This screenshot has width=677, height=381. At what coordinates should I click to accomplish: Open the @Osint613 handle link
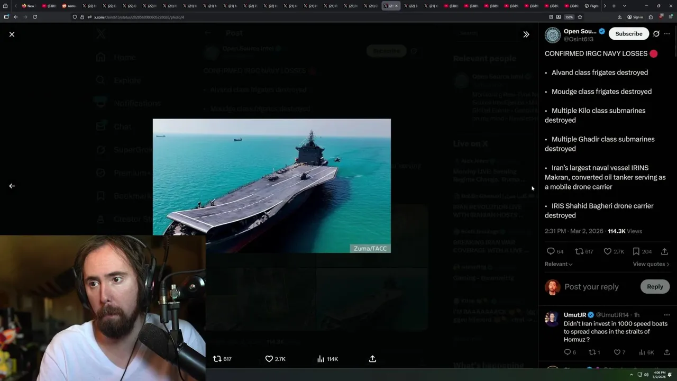[578, 40]
